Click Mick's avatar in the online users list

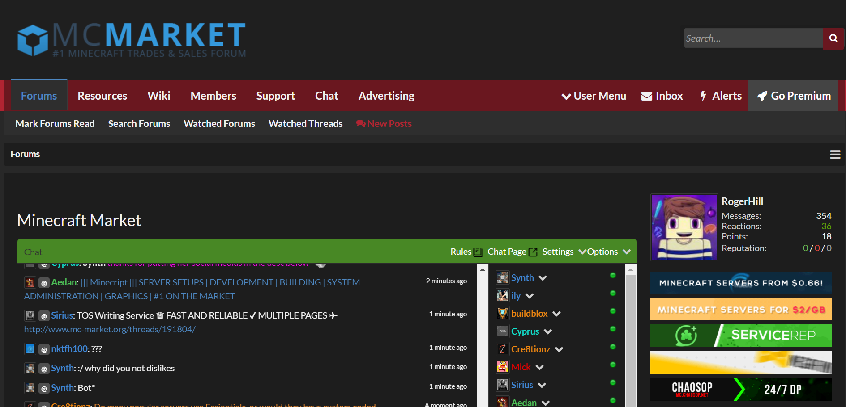click(x=503, y=367)
